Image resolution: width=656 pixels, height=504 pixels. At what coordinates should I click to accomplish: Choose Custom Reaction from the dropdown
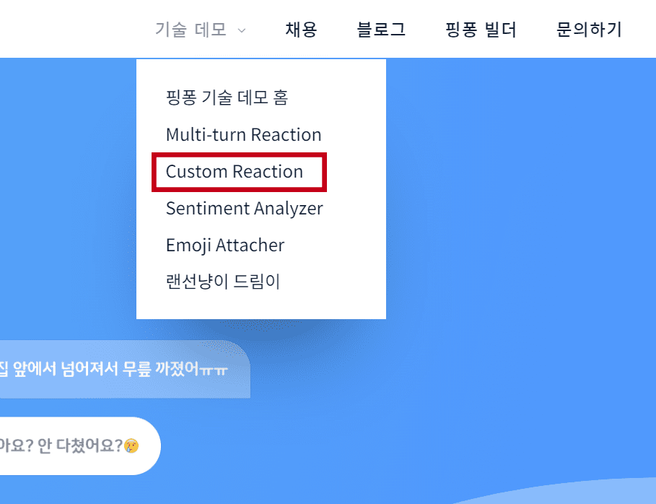coord(235,172)
